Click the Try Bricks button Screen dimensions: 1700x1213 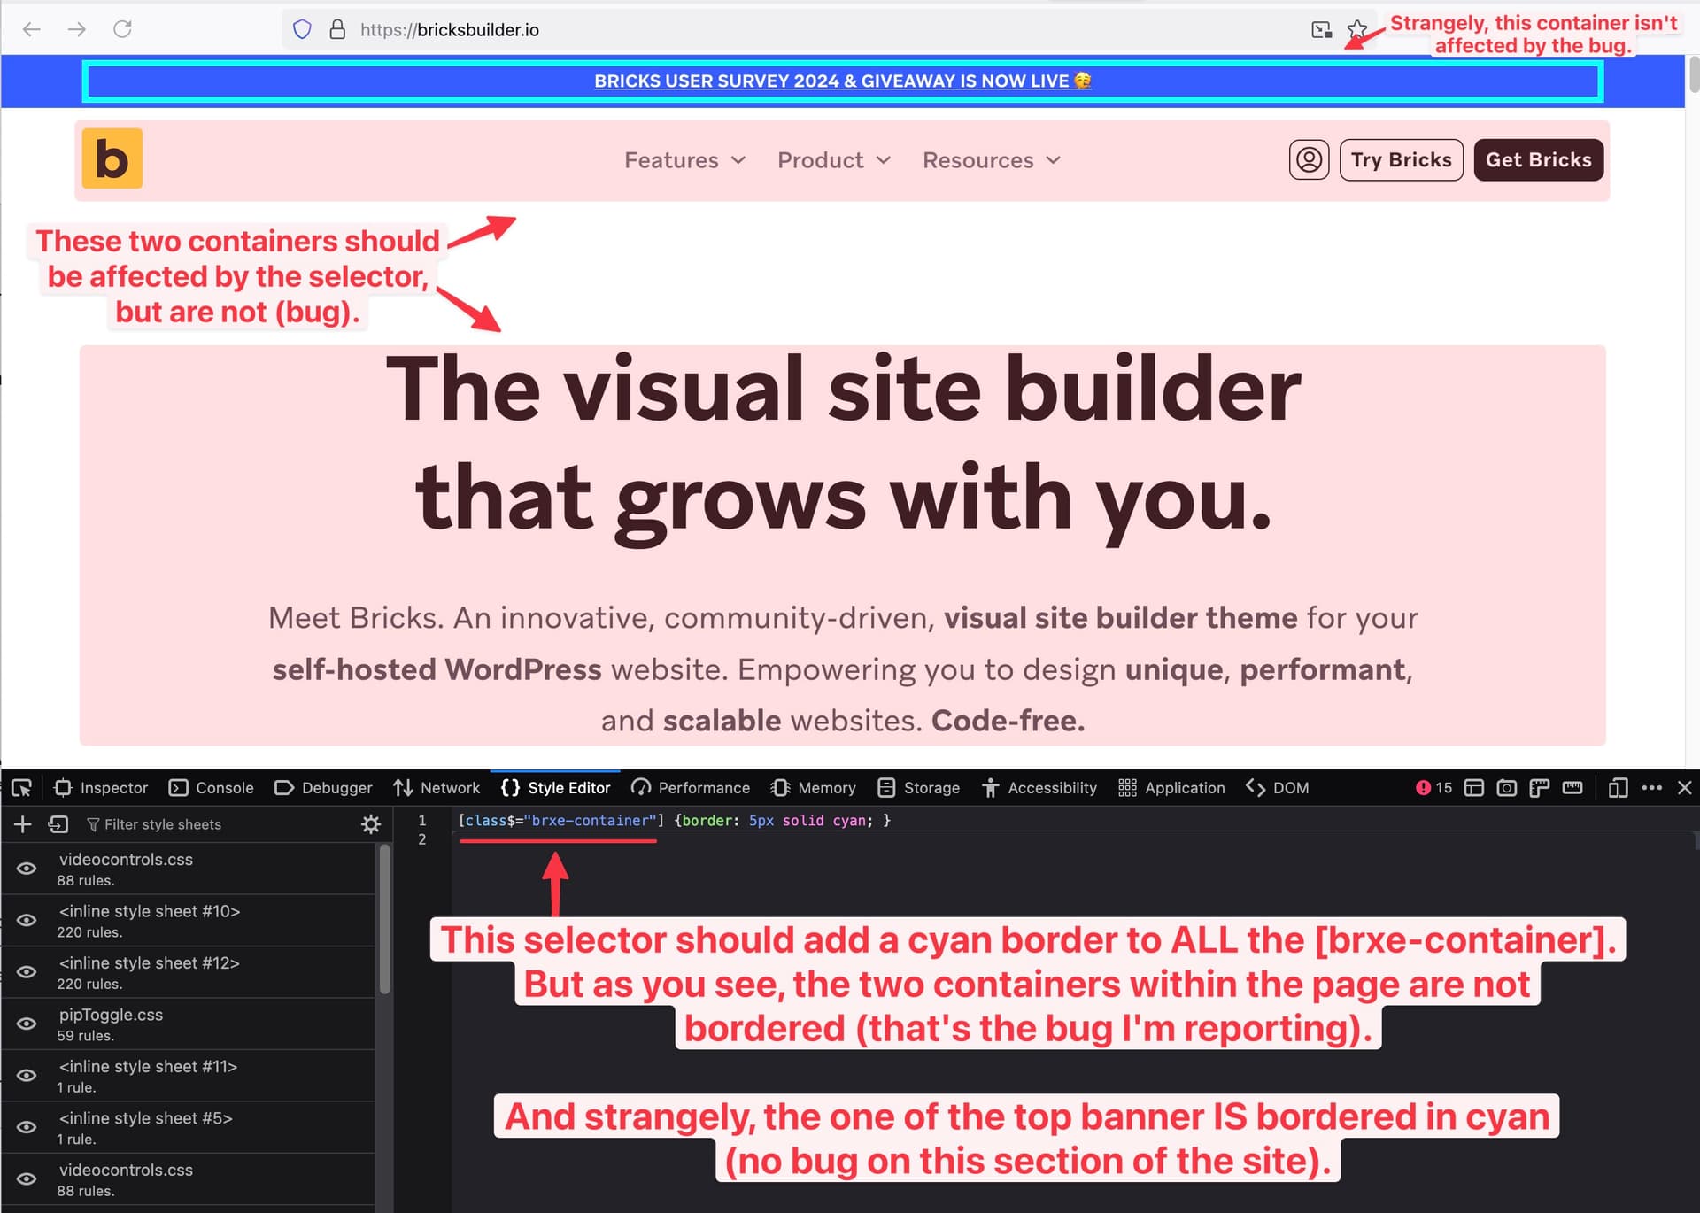[1401, 160]
